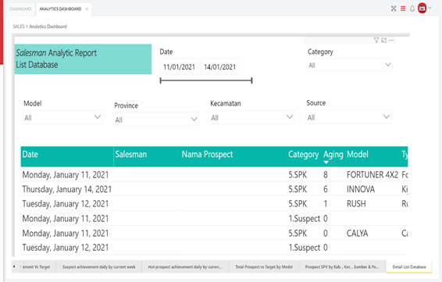Screen dimensions: 442x282
Task: Open the Kecamatan dropdown
Action: (252, 117)
